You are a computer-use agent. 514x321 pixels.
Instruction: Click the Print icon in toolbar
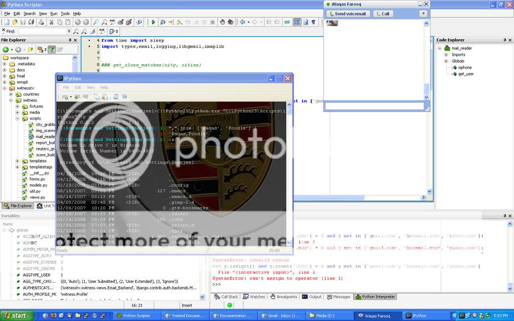[x=40, y=22]
